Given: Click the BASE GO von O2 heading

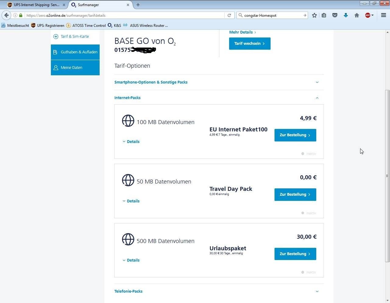Looking at the screenshot, I should pyautogui.click(x=145, y=41).
